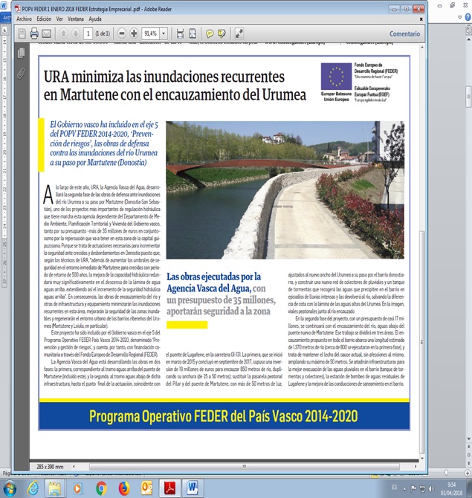Image resolution: width=472 pixels, height=498 pixels.
Task: Select the fit one full page icon
Action: (x=193, y=33)
